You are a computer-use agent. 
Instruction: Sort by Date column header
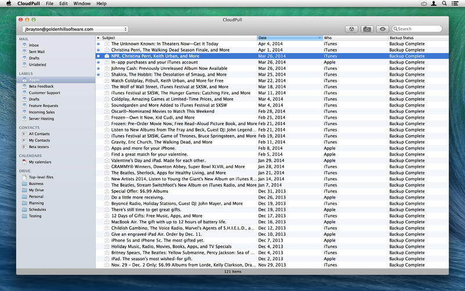(289, 38)
